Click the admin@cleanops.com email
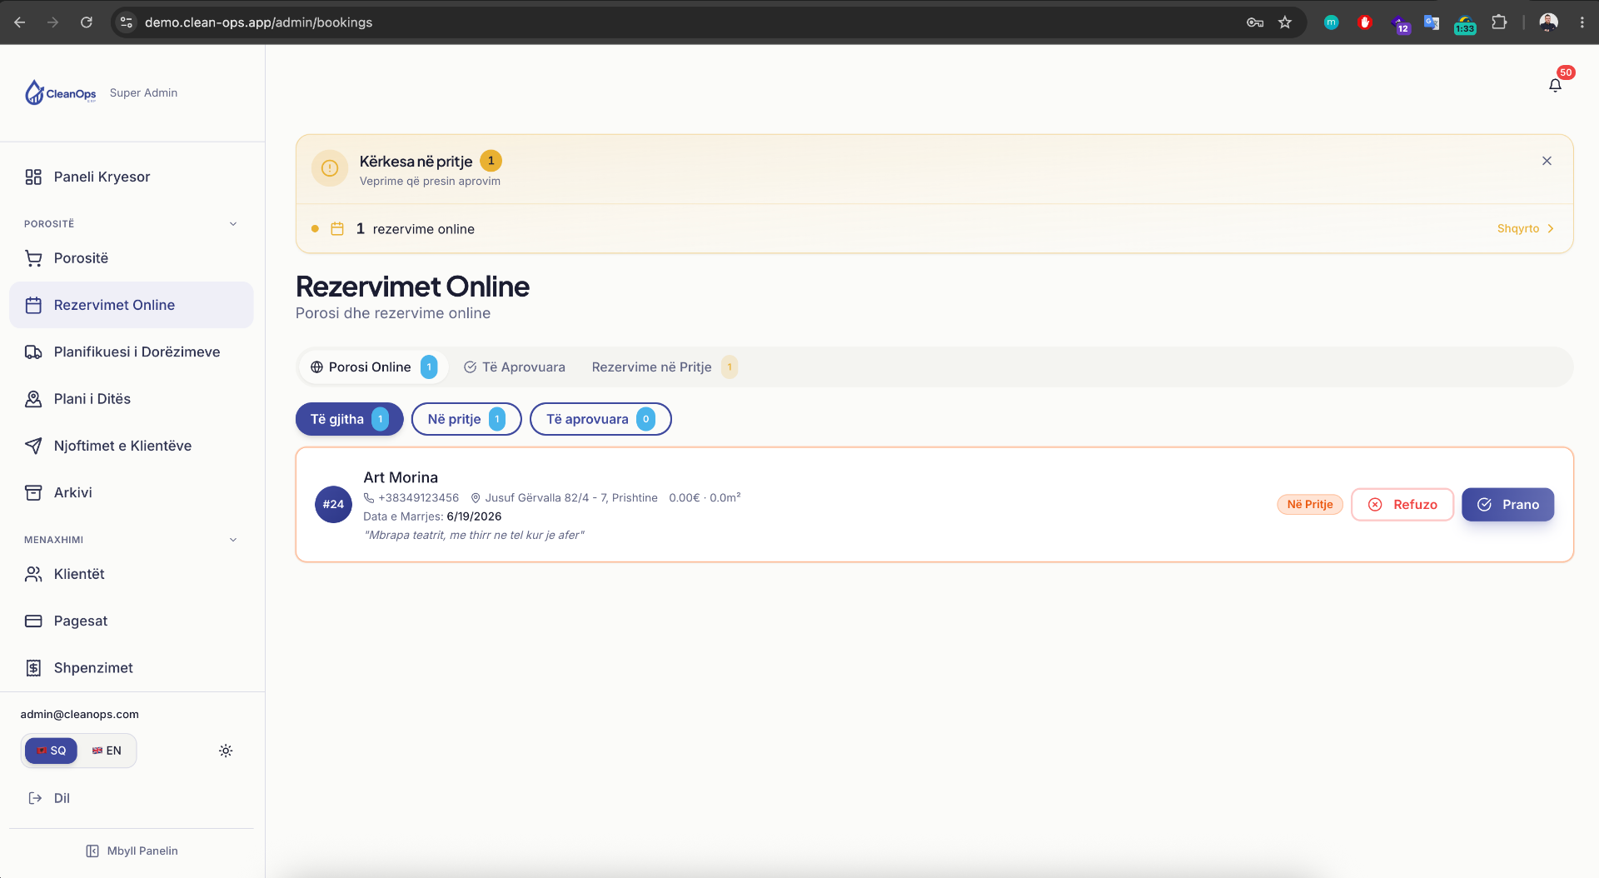The width and height of the screenshot is (1599, 878). [80, 714]
